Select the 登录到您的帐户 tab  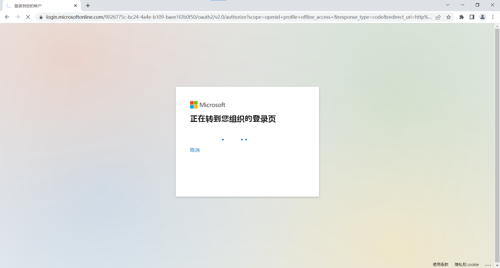pos(42,6)
